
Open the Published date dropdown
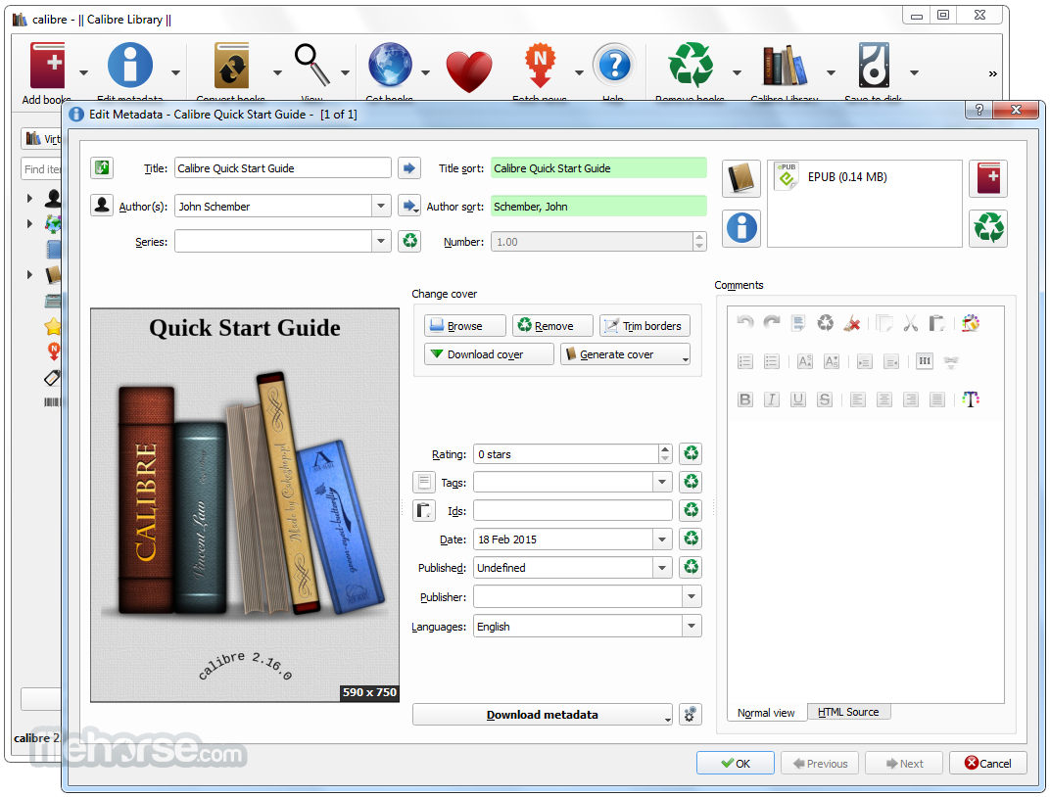tap(661, 567)
